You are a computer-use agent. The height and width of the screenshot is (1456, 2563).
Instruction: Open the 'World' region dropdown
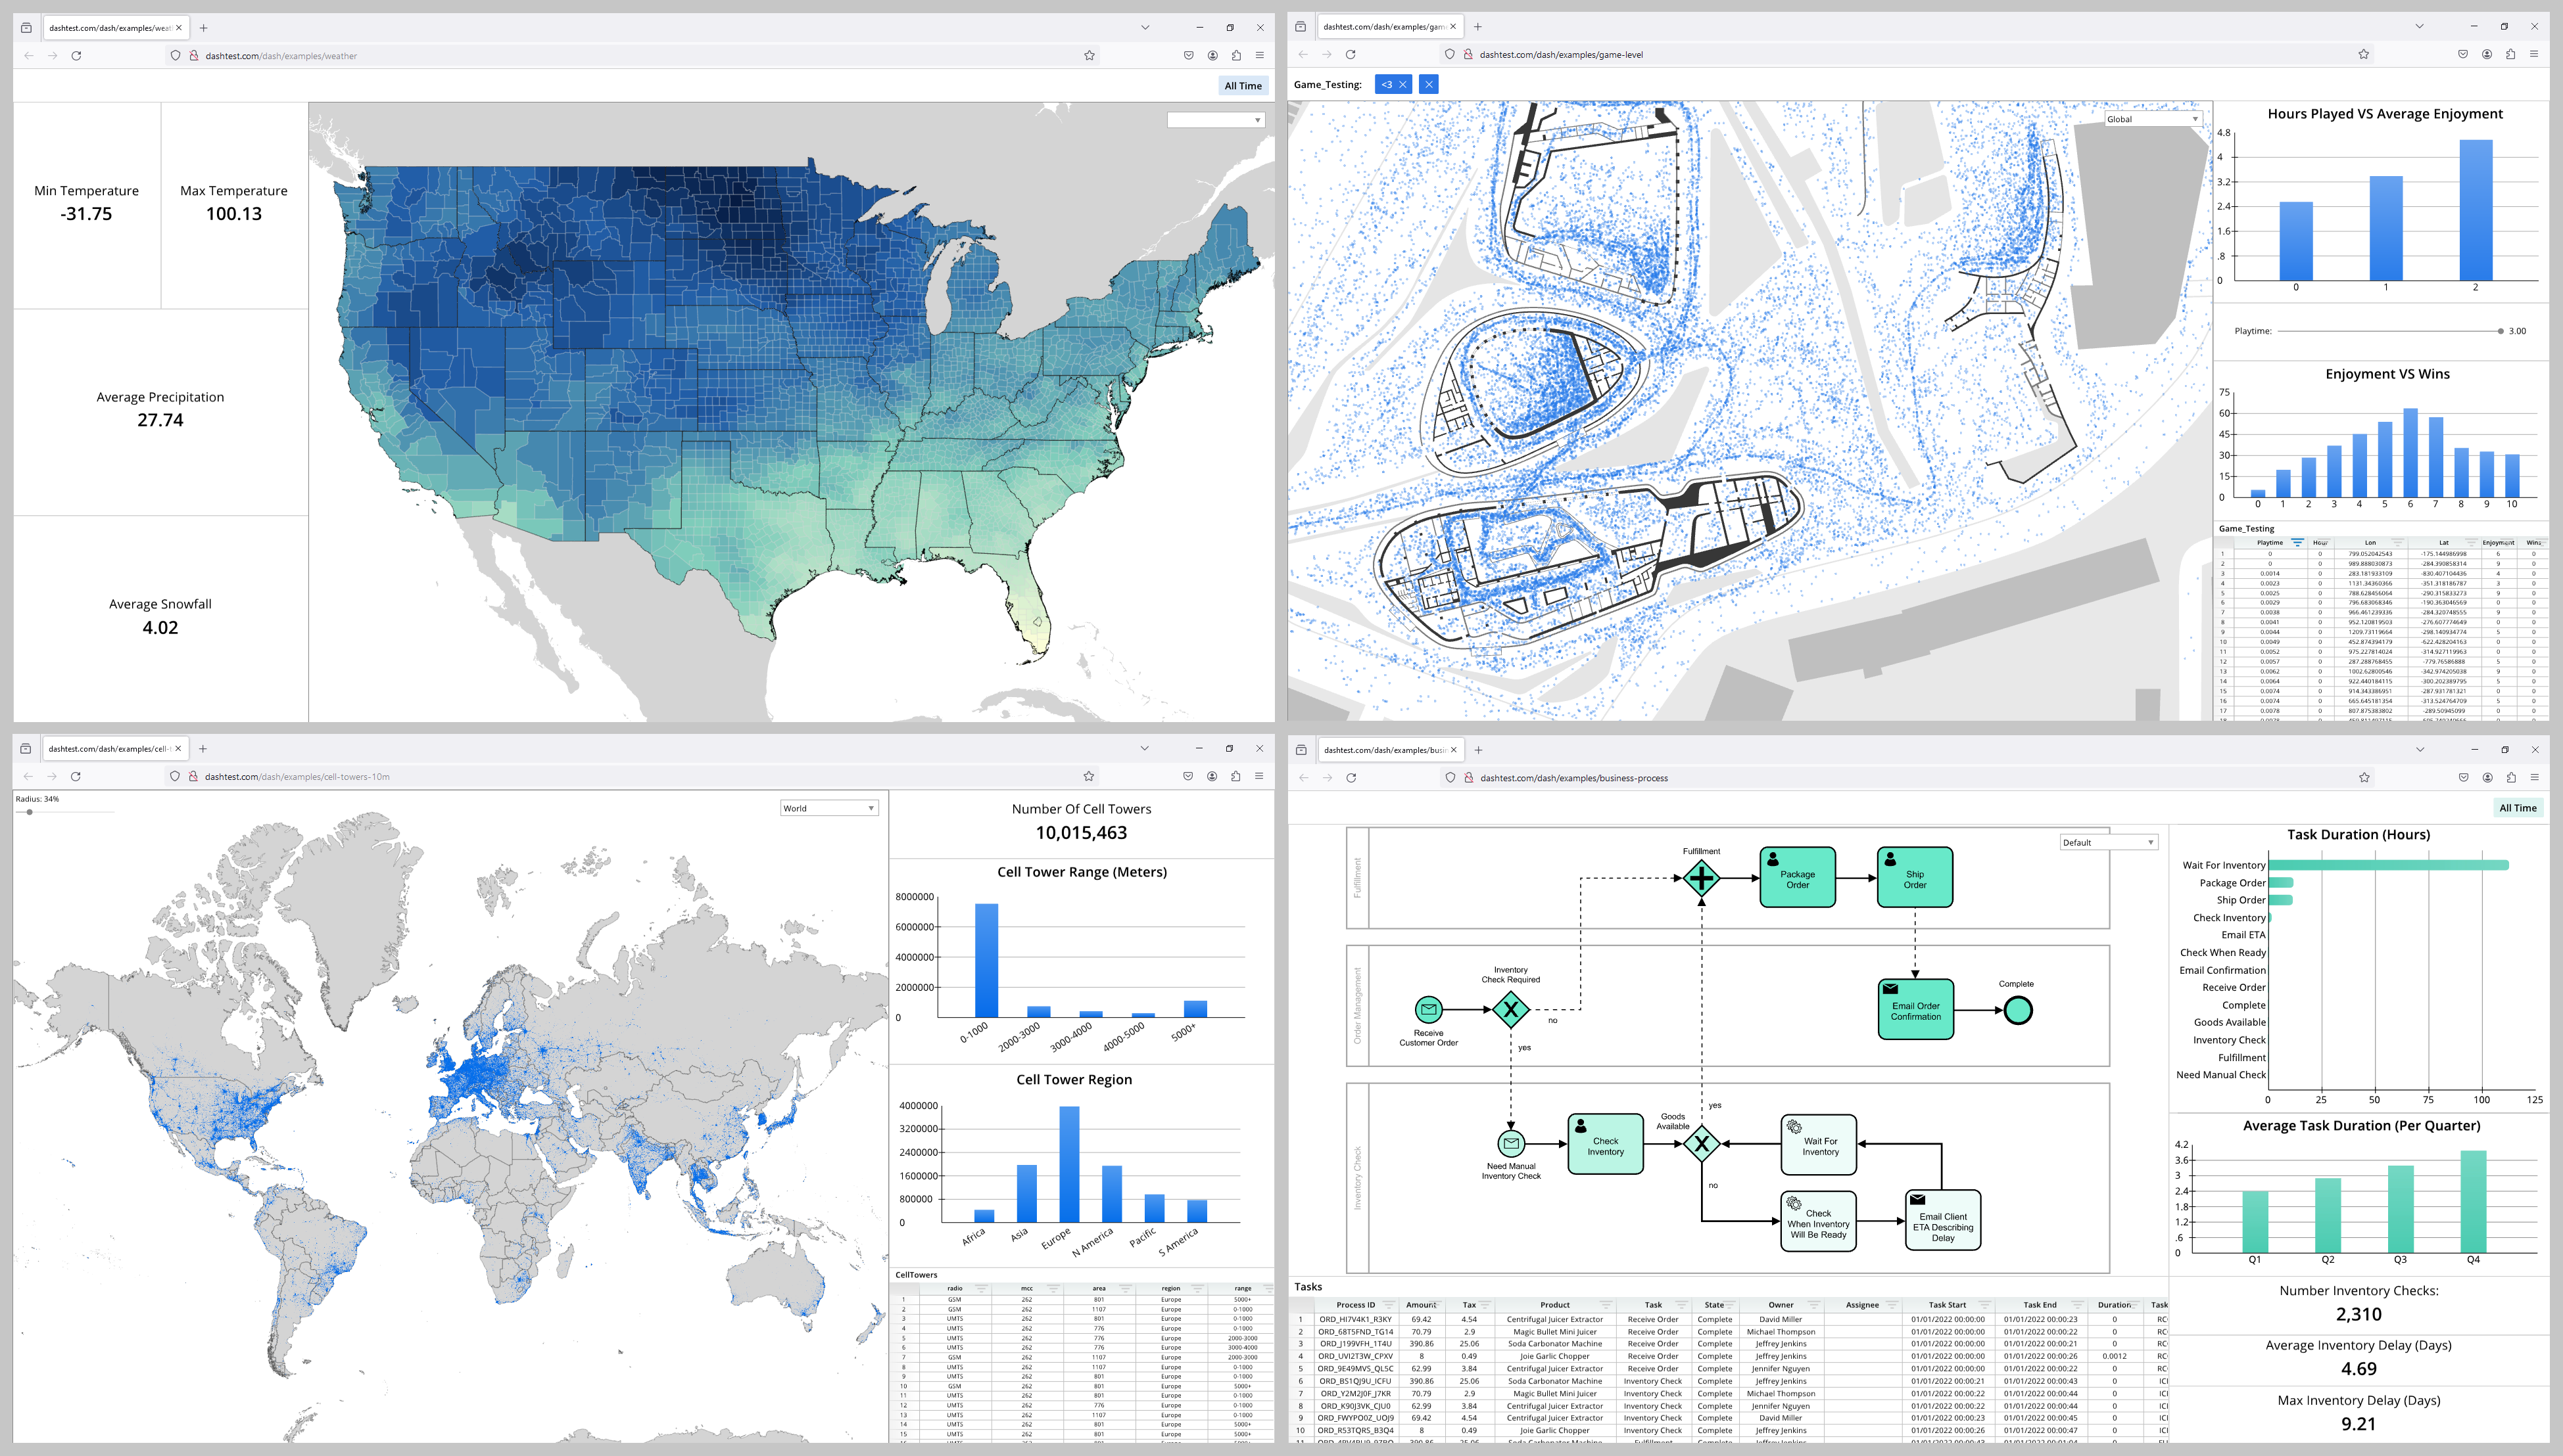829,808
